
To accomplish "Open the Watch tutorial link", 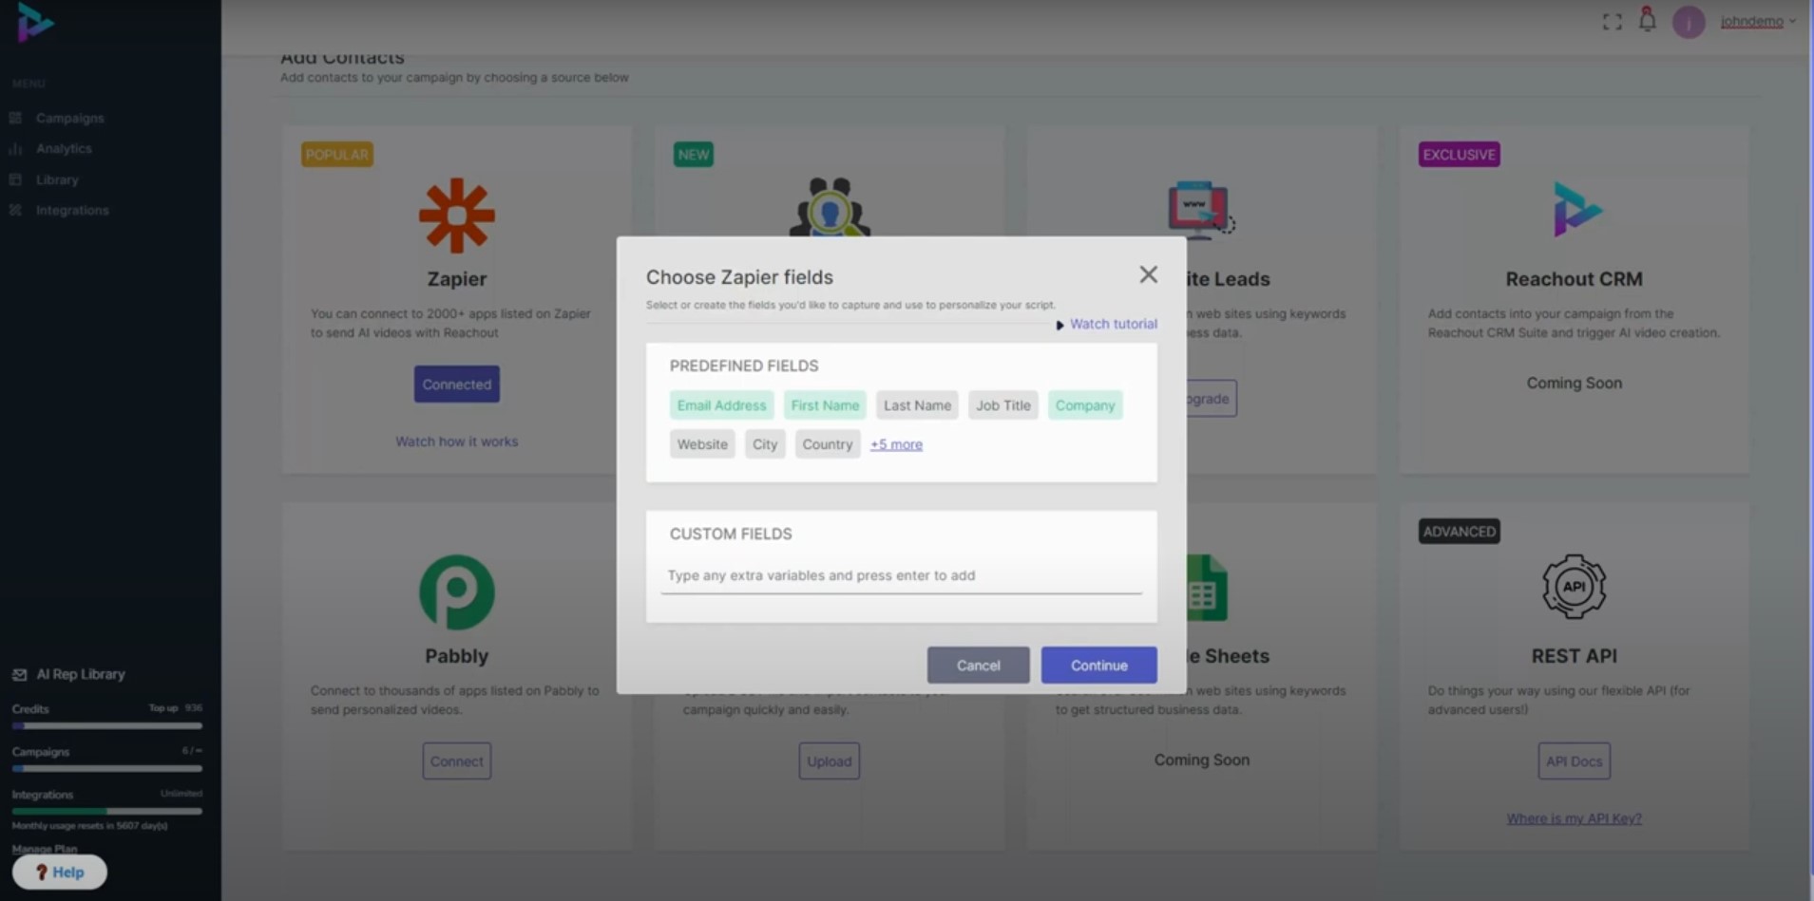I will click(1114, 324).
